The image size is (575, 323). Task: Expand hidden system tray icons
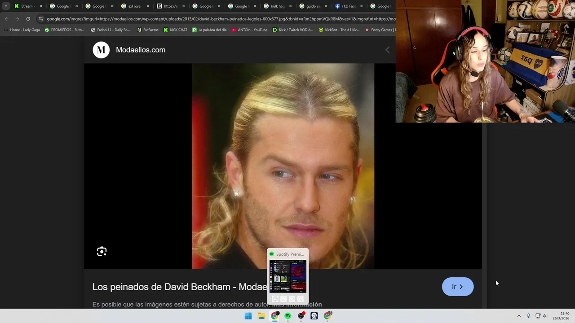pos(519,316)
